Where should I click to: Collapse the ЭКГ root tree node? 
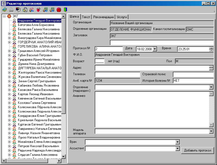coord(4,16)
